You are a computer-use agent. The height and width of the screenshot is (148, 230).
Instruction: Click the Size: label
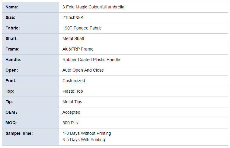pos(11,17)
